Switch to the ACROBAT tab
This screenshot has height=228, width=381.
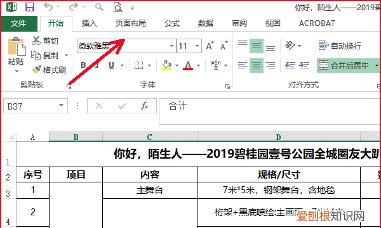point(317,23)
